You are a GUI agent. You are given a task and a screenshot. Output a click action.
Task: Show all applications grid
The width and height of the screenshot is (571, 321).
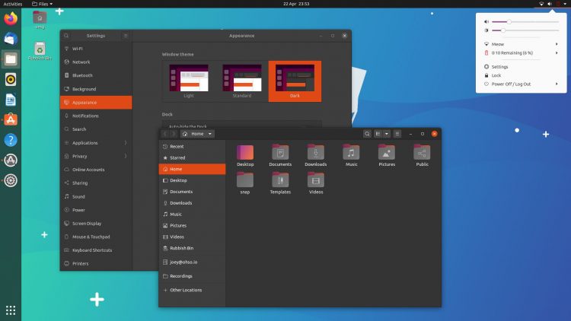[11, 310]
